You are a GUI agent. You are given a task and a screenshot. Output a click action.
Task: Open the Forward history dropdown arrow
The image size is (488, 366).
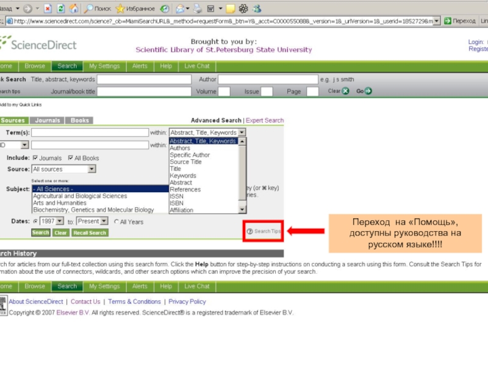coord(37,9)
